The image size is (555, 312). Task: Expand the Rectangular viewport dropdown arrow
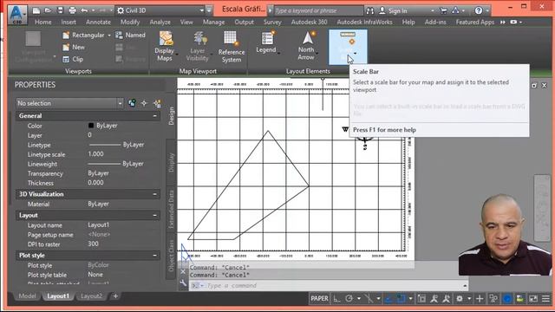(x=109, y=36)
